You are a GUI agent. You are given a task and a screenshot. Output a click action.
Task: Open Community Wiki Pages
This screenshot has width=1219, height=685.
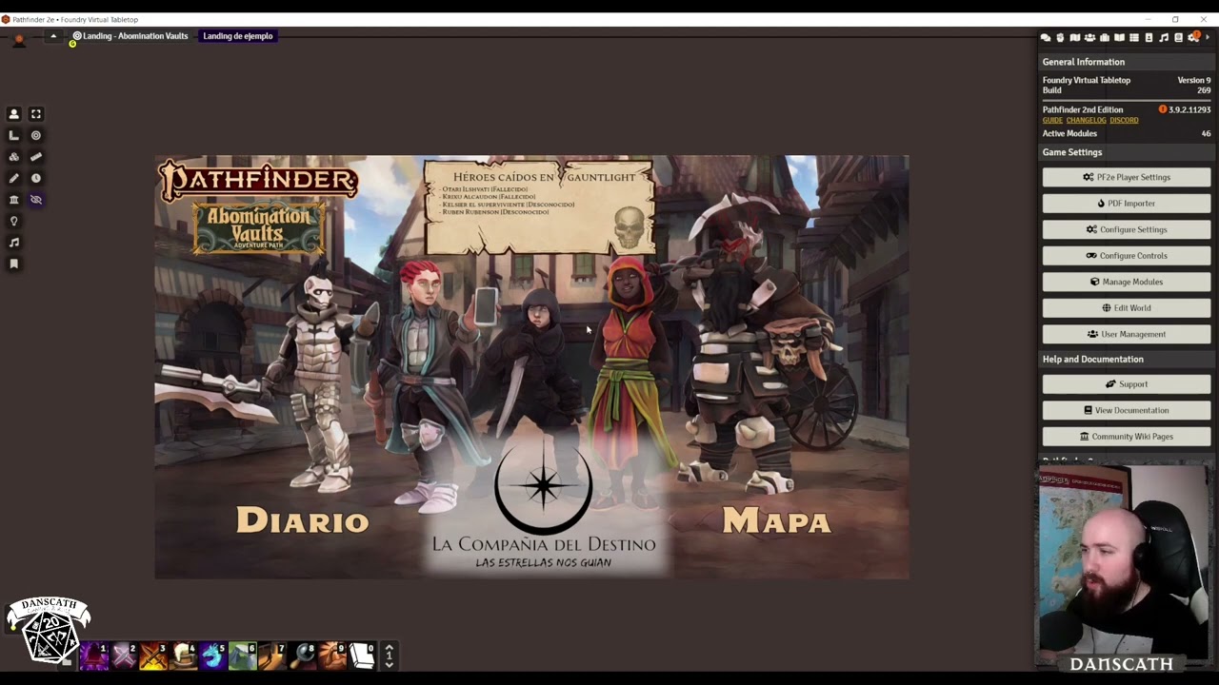[x=1127, y=437]
